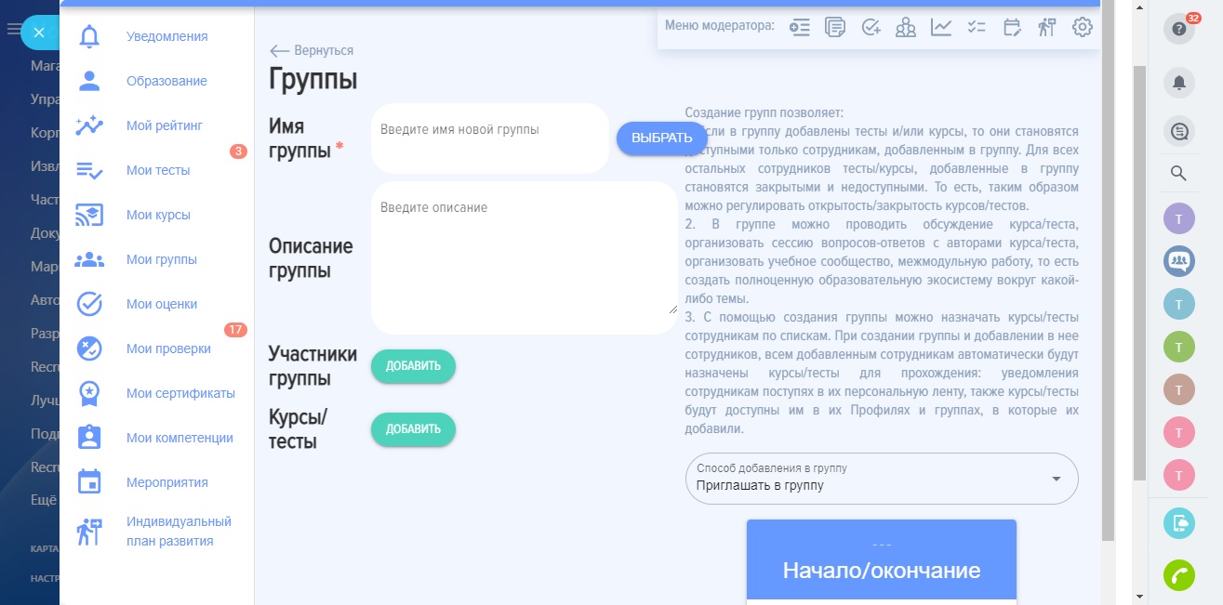Image resolution: width=1223 pixels, height=605 pixels.
Task: Click the ВЫБРАТЬ button
Action: point(661,138)
